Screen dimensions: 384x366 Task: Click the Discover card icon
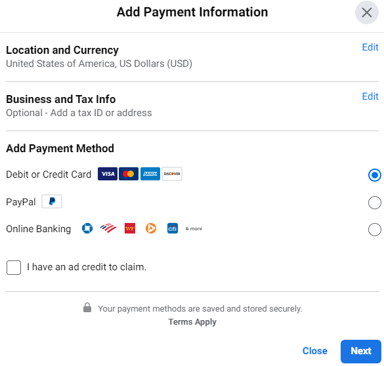tap(172, 174)
